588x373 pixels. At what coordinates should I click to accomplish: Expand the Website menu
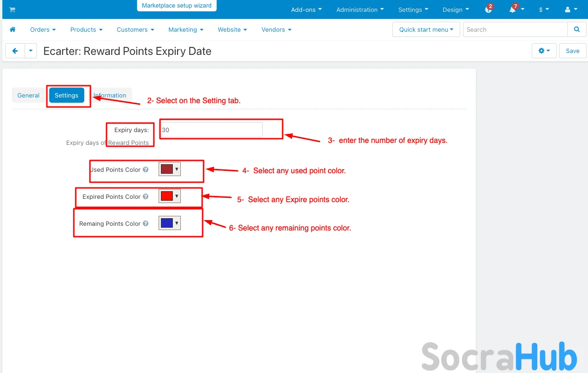[x=232, y=29]
